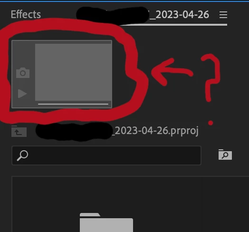Image resolution: width=249 pixels, height=232 pixels.
Task: Open the Effects panel tab
Action: (x=26, y=14)
